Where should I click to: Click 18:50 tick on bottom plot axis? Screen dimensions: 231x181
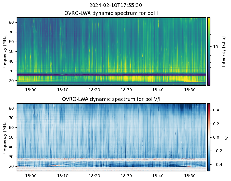click(x=190, y=176)
